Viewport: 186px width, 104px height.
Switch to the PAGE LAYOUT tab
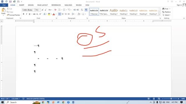(x=42, y=5)
